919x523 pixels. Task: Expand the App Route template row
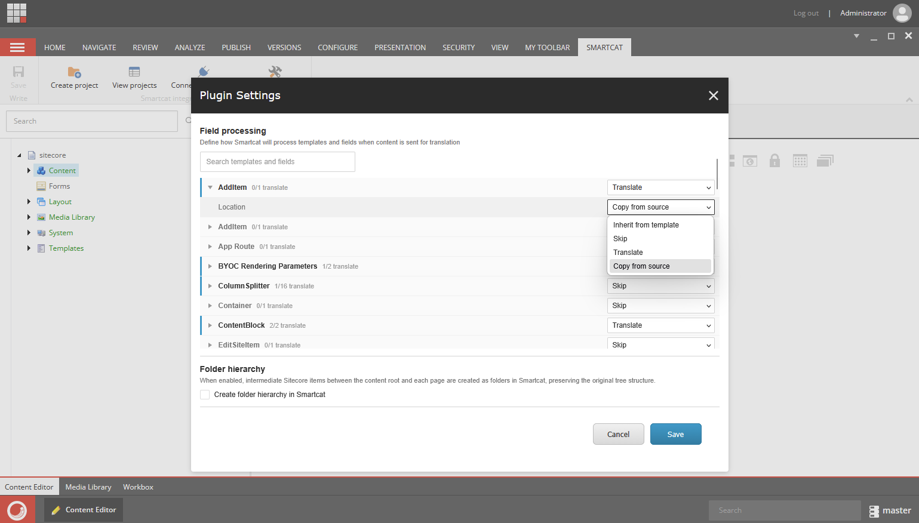tap(210, 247)
